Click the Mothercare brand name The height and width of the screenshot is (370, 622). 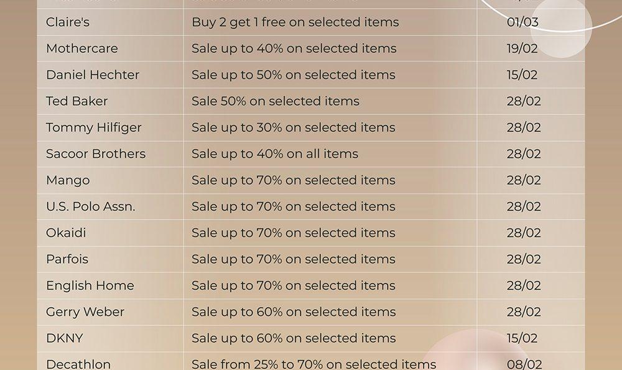coord(82,49)
